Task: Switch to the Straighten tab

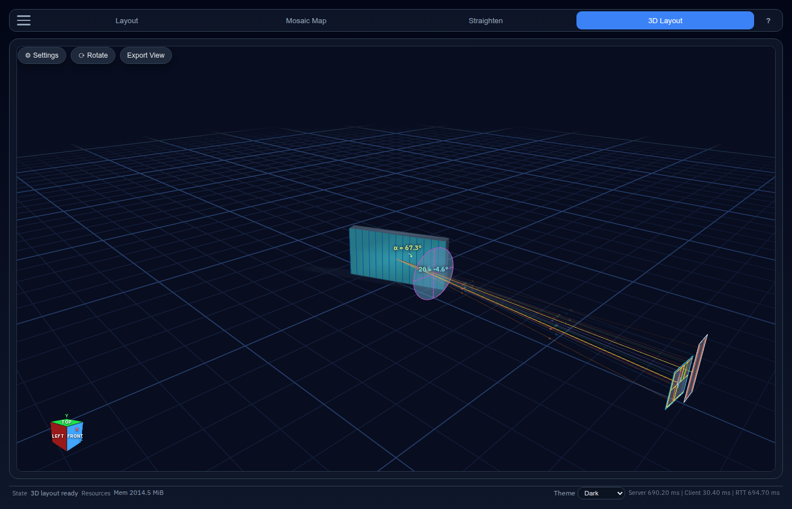Action: [x=485, y=20]
